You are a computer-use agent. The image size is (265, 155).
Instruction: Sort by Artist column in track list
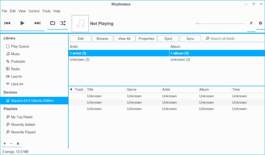point(179,89)
